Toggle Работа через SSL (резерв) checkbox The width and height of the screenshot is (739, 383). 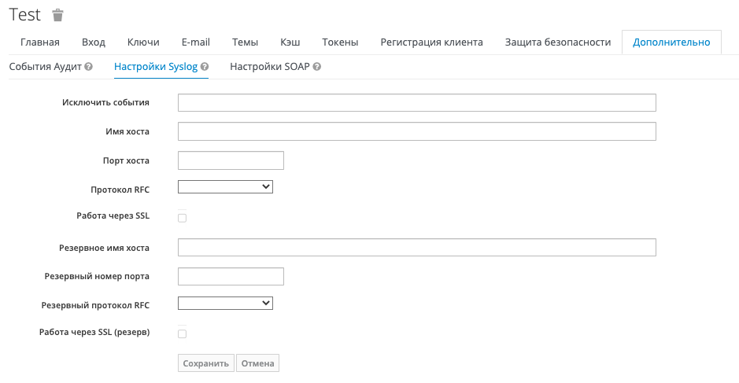[183, 334]
